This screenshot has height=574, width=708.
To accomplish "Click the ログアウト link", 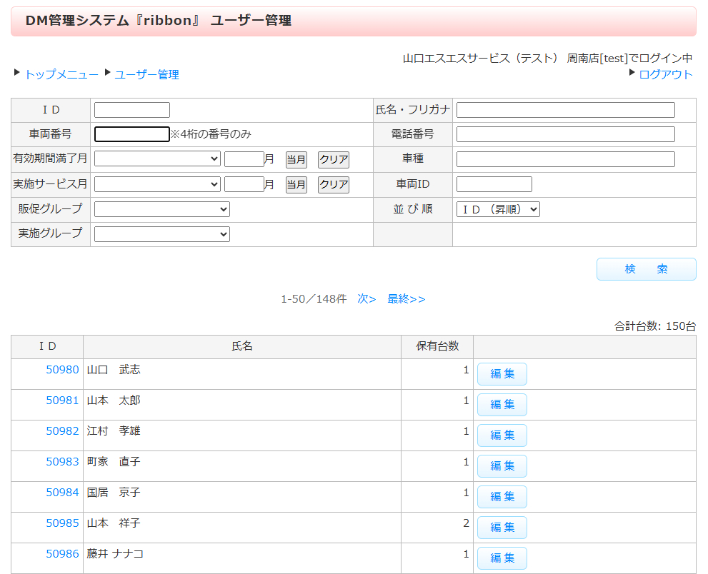I will click(x=666, y=74).
